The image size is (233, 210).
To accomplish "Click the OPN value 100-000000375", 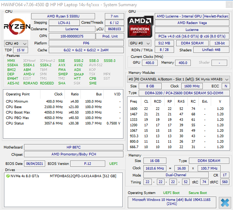I will (72, 36).
